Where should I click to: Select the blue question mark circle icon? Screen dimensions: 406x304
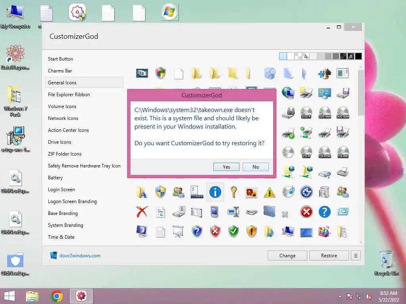[324, 212]
